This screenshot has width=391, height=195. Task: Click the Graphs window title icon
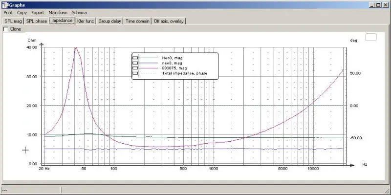point(5,5)
